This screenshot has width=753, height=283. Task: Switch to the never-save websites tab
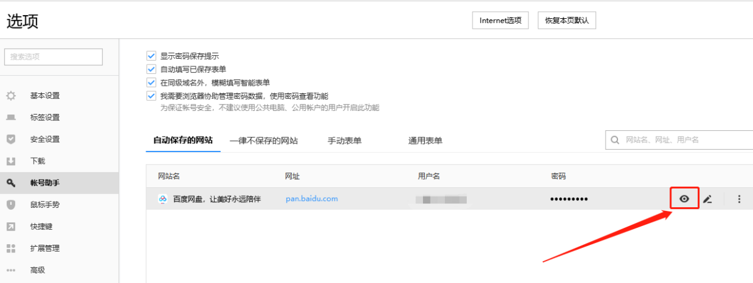click(x=264, y=141)
